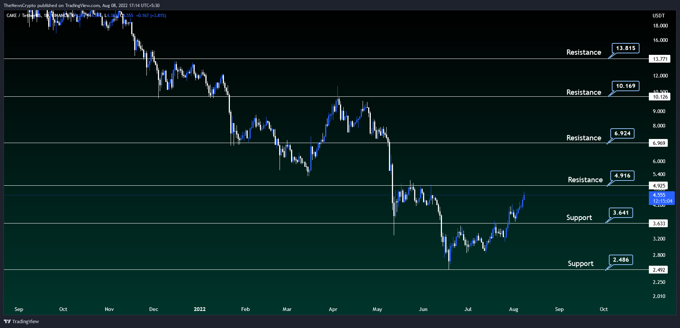The image size is (680, 328).
Task: Click the 2.250 price axis label
Action: (x=659, y=282)
